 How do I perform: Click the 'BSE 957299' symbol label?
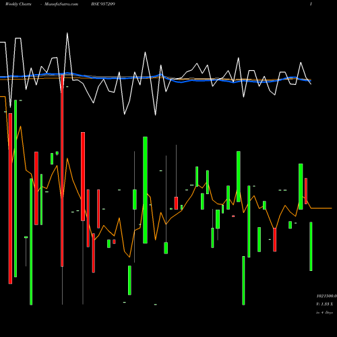[x=103, y=4]
